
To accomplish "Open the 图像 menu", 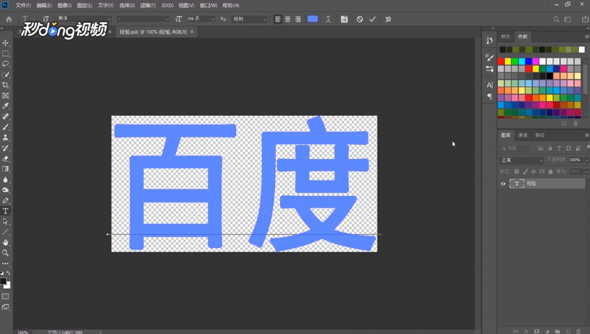I will click(x=64, y=6).
